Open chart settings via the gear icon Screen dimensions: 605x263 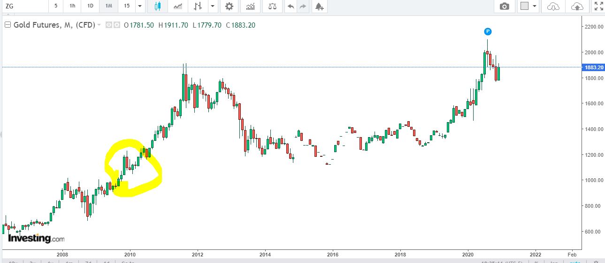point(229,6)
